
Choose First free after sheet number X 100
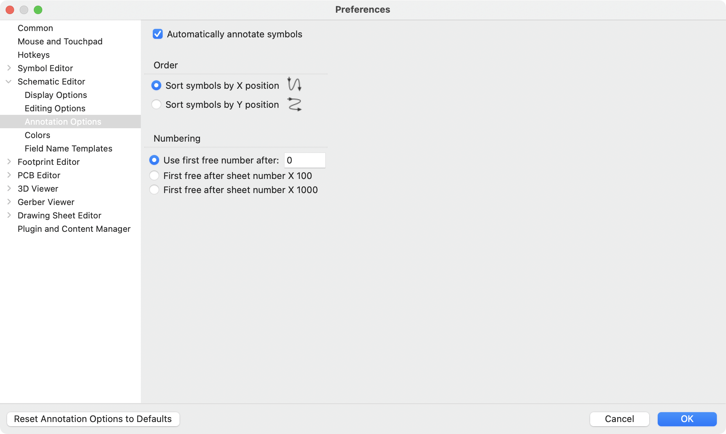point(154,176)
